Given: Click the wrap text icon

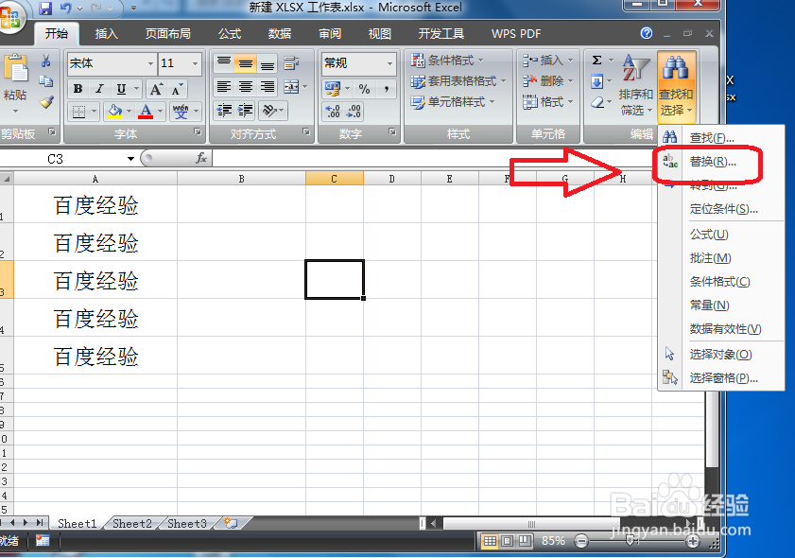Looking at the screenshot, I should coord(291,63).
